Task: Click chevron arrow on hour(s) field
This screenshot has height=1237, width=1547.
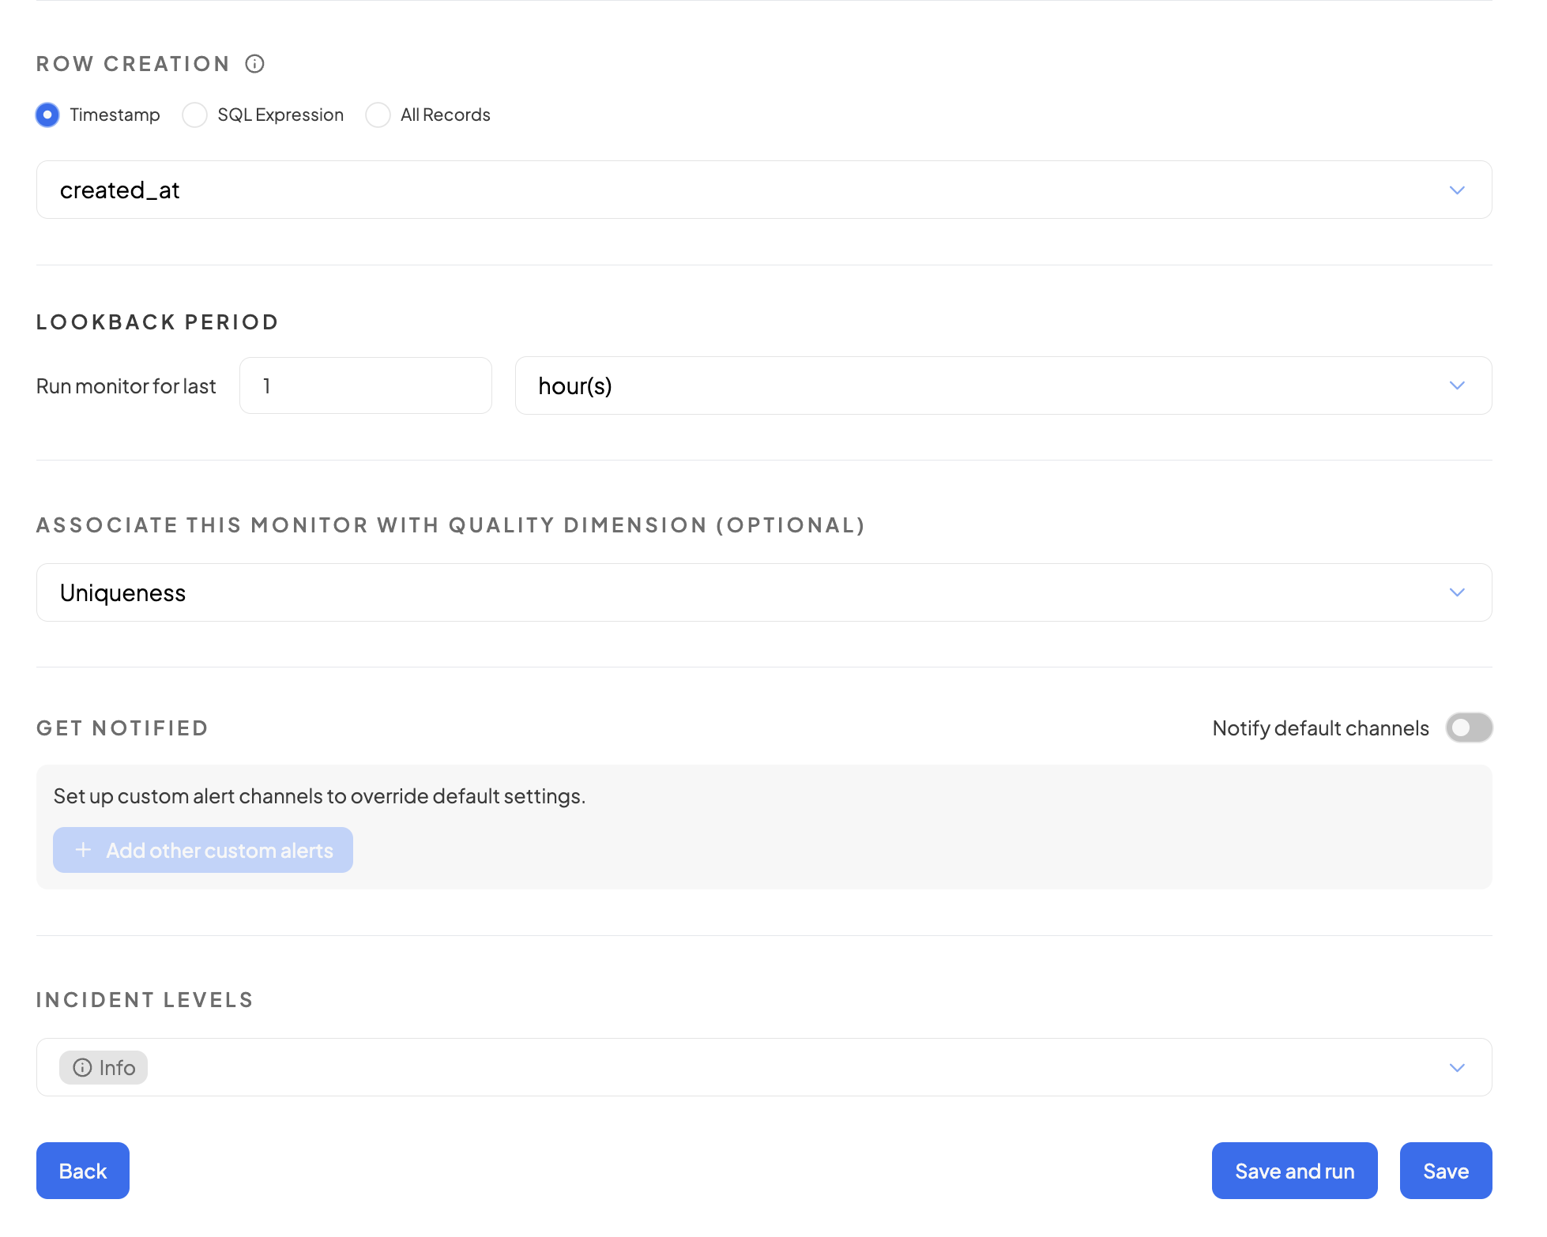Action: 1457,385
